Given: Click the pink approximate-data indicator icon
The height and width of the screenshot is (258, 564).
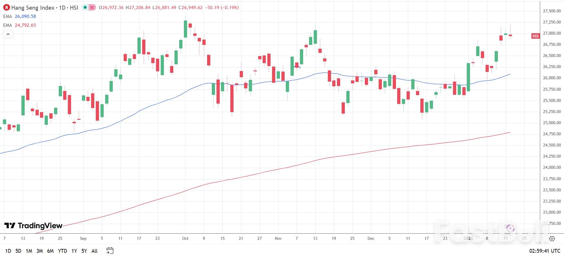Looking at the screenshot, I should pyautogui.click(x=92, y=8).
